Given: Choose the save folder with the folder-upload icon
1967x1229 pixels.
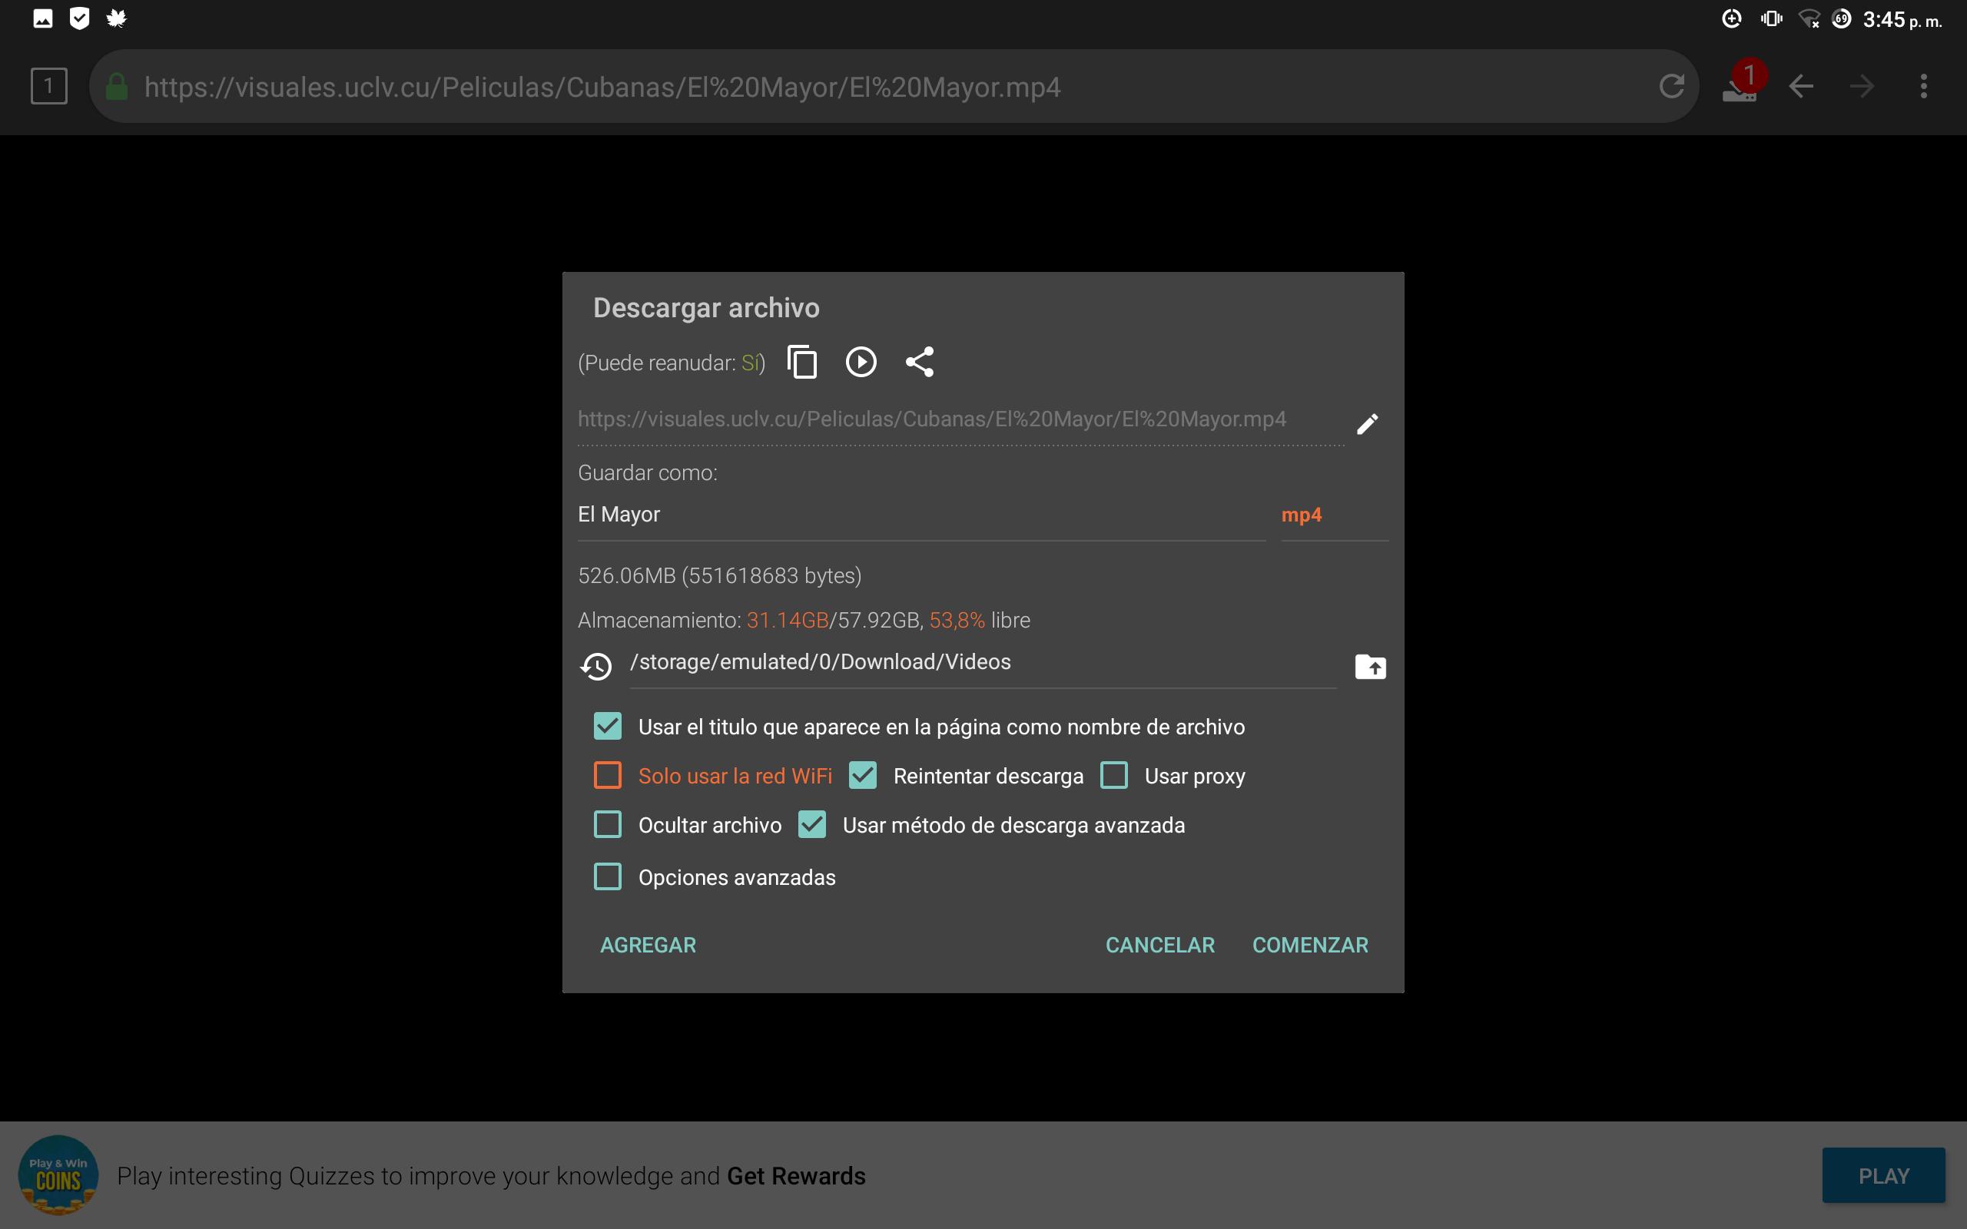Looking at the screenshot, I should tap(1371, 667).
